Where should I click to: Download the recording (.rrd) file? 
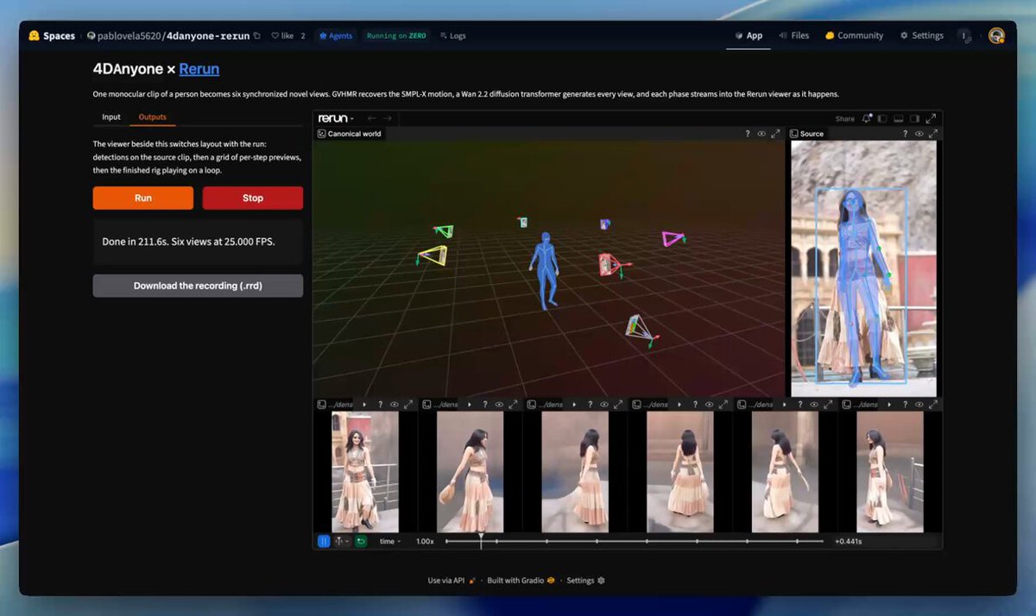click(x=198, y=286)
